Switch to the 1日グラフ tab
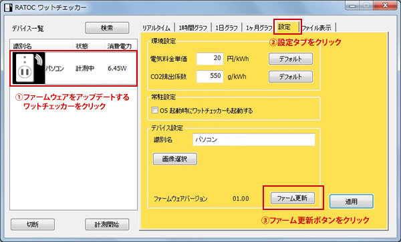401x242 pixels. coord(227,28)
